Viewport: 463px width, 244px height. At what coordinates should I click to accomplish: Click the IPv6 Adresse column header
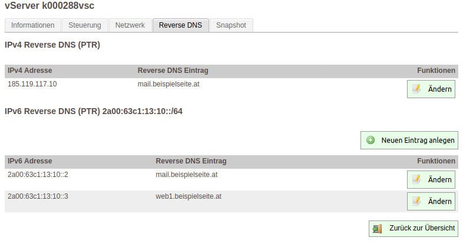point(30,161)
